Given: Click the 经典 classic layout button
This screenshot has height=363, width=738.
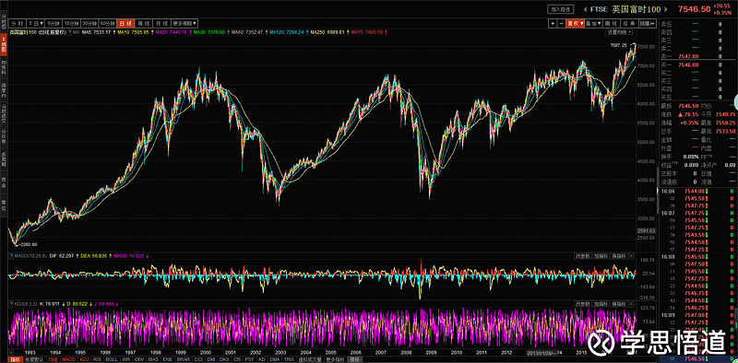Looking at the screenshot, I should pyautogui.click(x=630, y=24).
